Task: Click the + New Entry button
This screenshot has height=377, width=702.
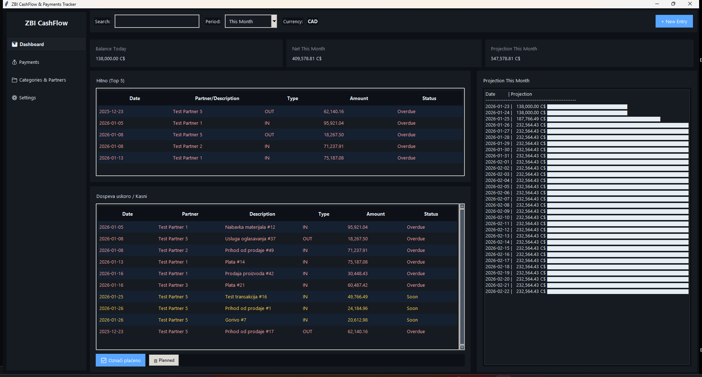Action: [x=674, y=21]
